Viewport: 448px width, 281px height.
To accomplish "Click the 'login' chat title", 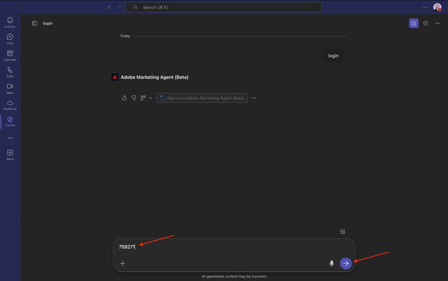I will point(48,23).
